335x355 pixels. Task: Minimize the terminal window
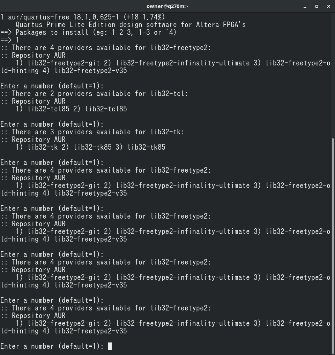coord(305,6)
